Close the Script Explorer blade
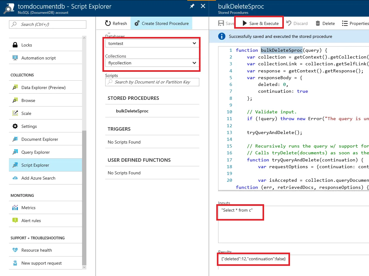 coord(203,6)
